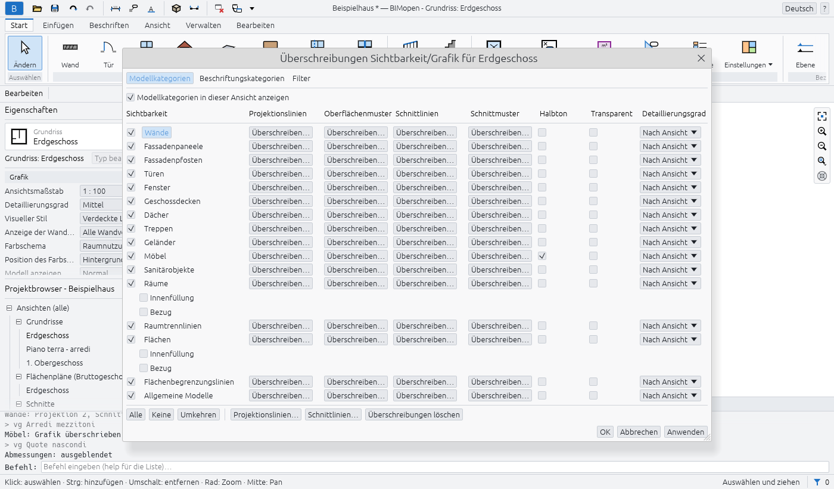Viewport: 834px width, 489px height.
Task: Click the section icon beside the 3D cube
Action: [194, 8]
